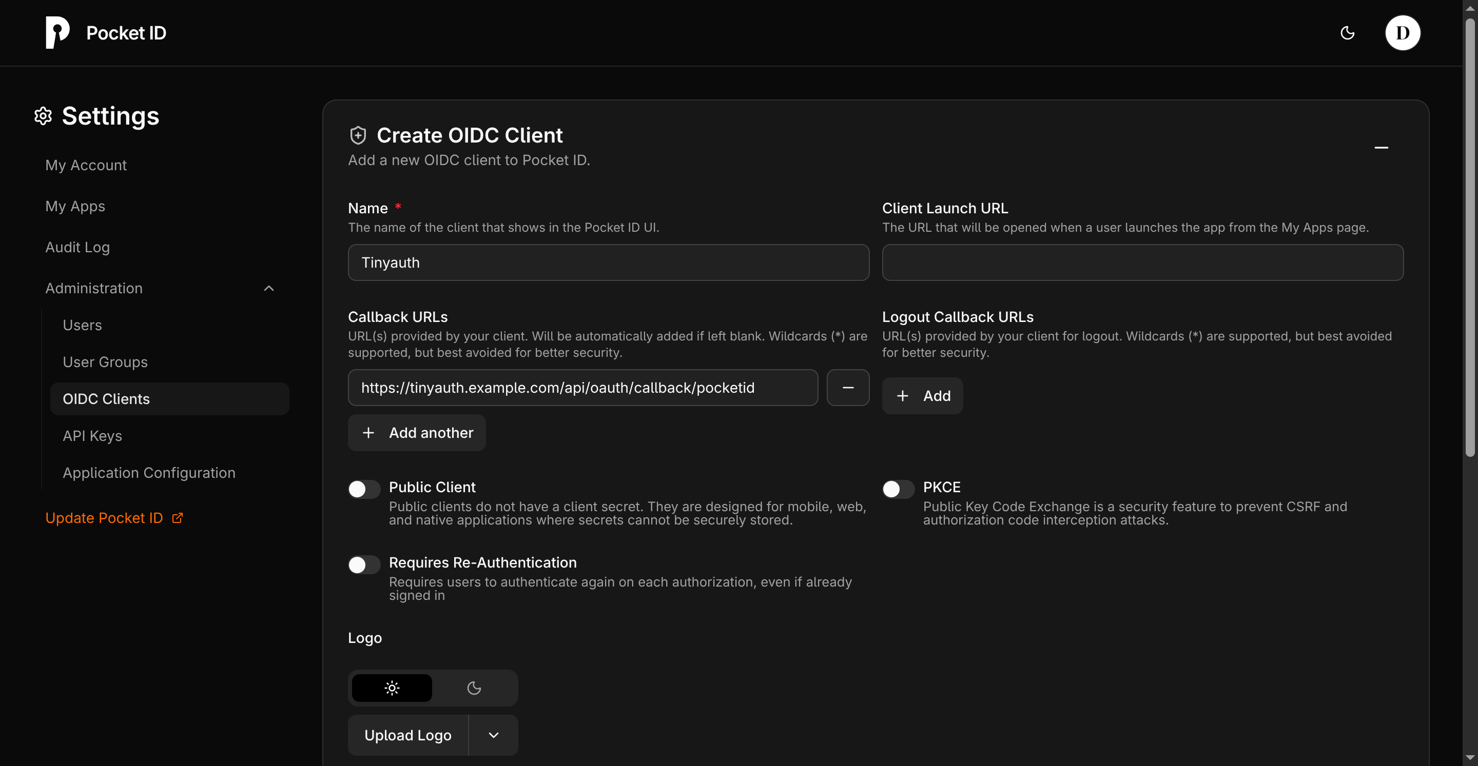Enable the PKCE toggle
Image resolution: width=1478 pixels, height=766 pixels.
click(898, 489)
